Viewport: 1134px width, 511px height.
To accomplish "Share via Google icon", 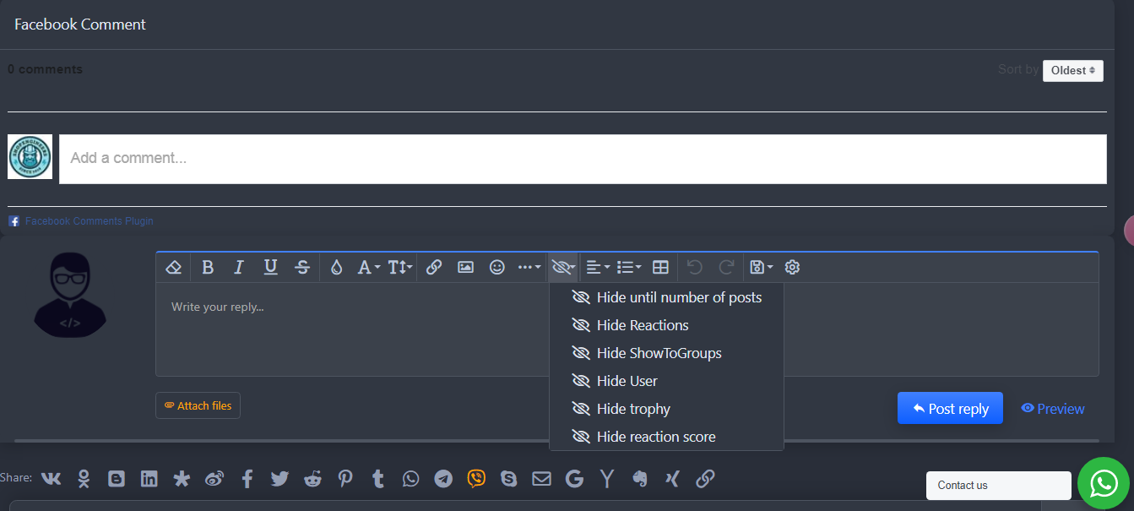I will pos(574,479).
